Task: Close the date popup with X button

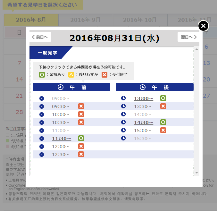Action: tap(203, 26)
